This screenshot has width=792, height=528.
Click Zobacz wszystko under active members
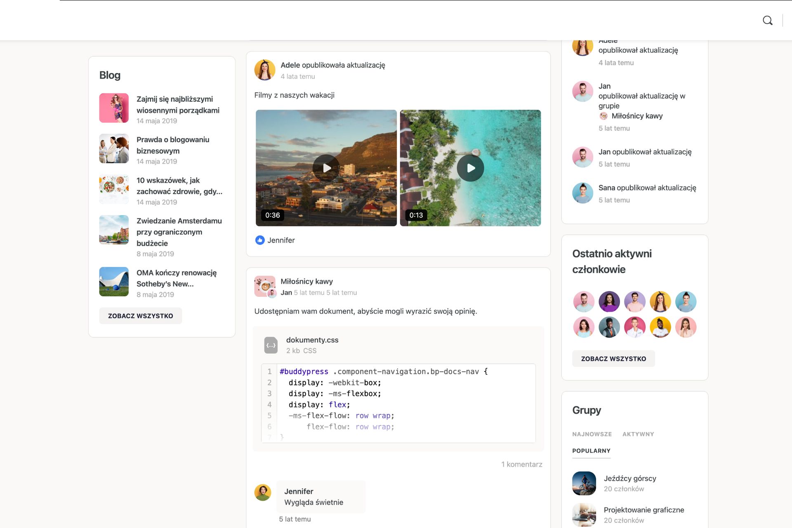[613, 359]
